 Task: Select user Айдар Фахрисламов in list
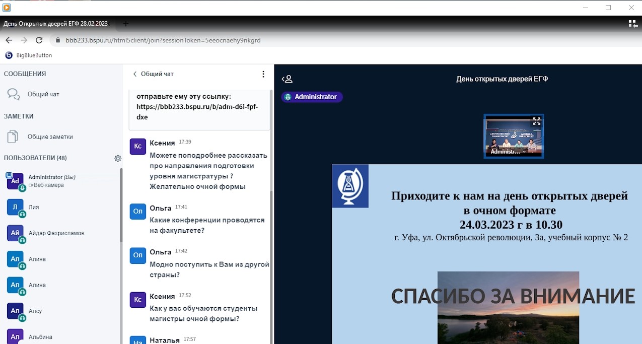click(x=56, y=233)
